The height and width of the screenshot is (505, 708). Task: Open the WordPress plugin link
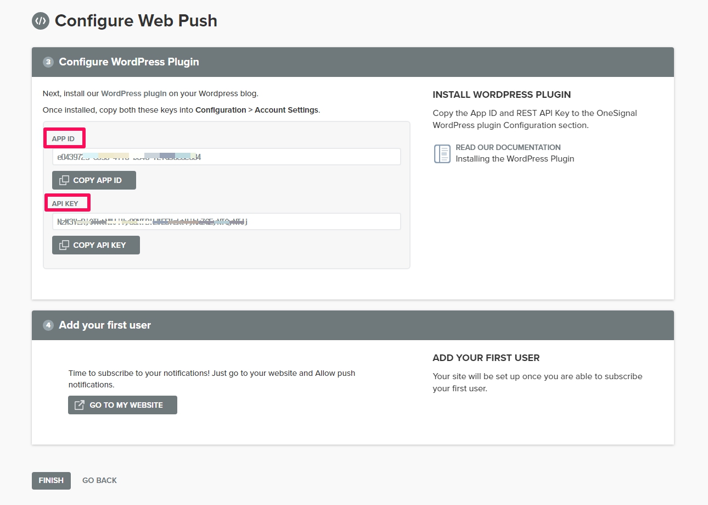(133, 93)
